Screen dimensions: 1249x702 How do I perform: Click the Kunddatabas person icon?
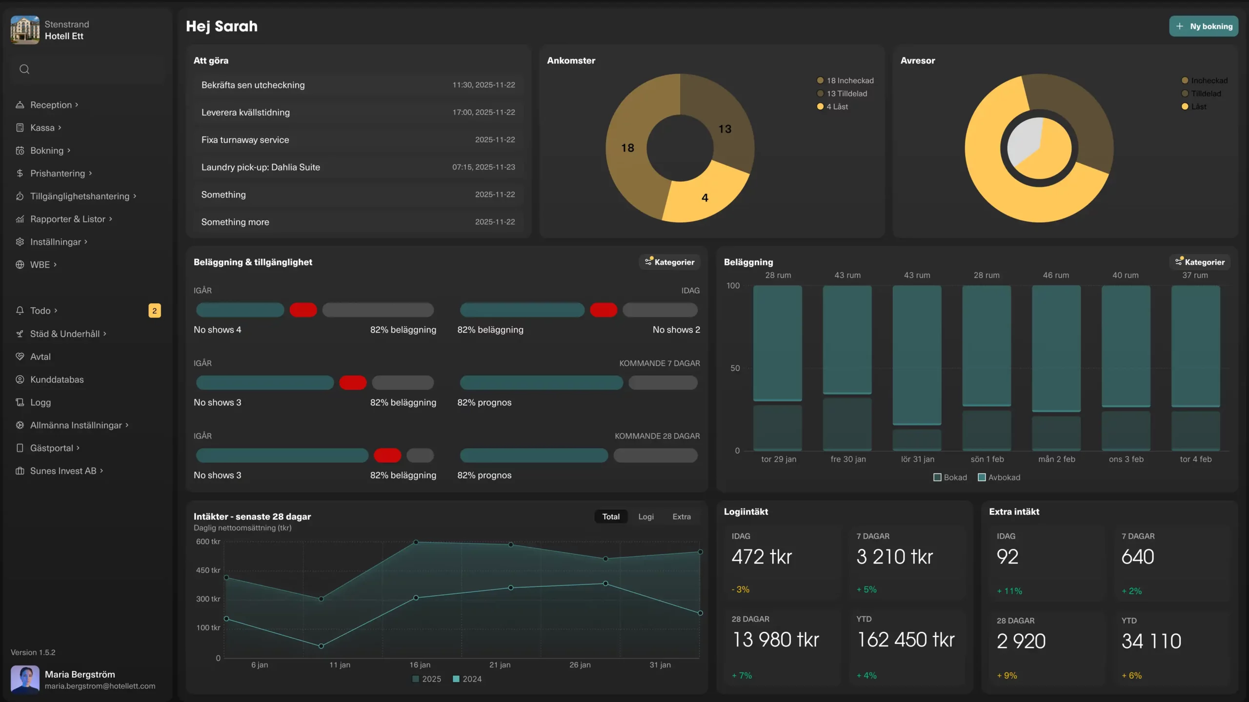pos(20,380)
